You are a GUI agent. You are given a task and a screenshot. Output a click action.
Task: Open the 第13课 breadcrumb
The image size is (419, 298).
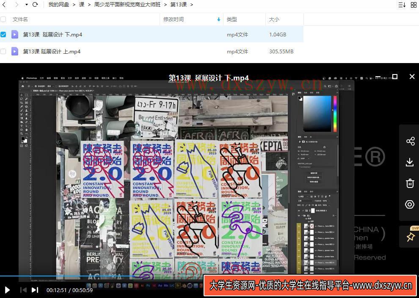pos(179,5)
